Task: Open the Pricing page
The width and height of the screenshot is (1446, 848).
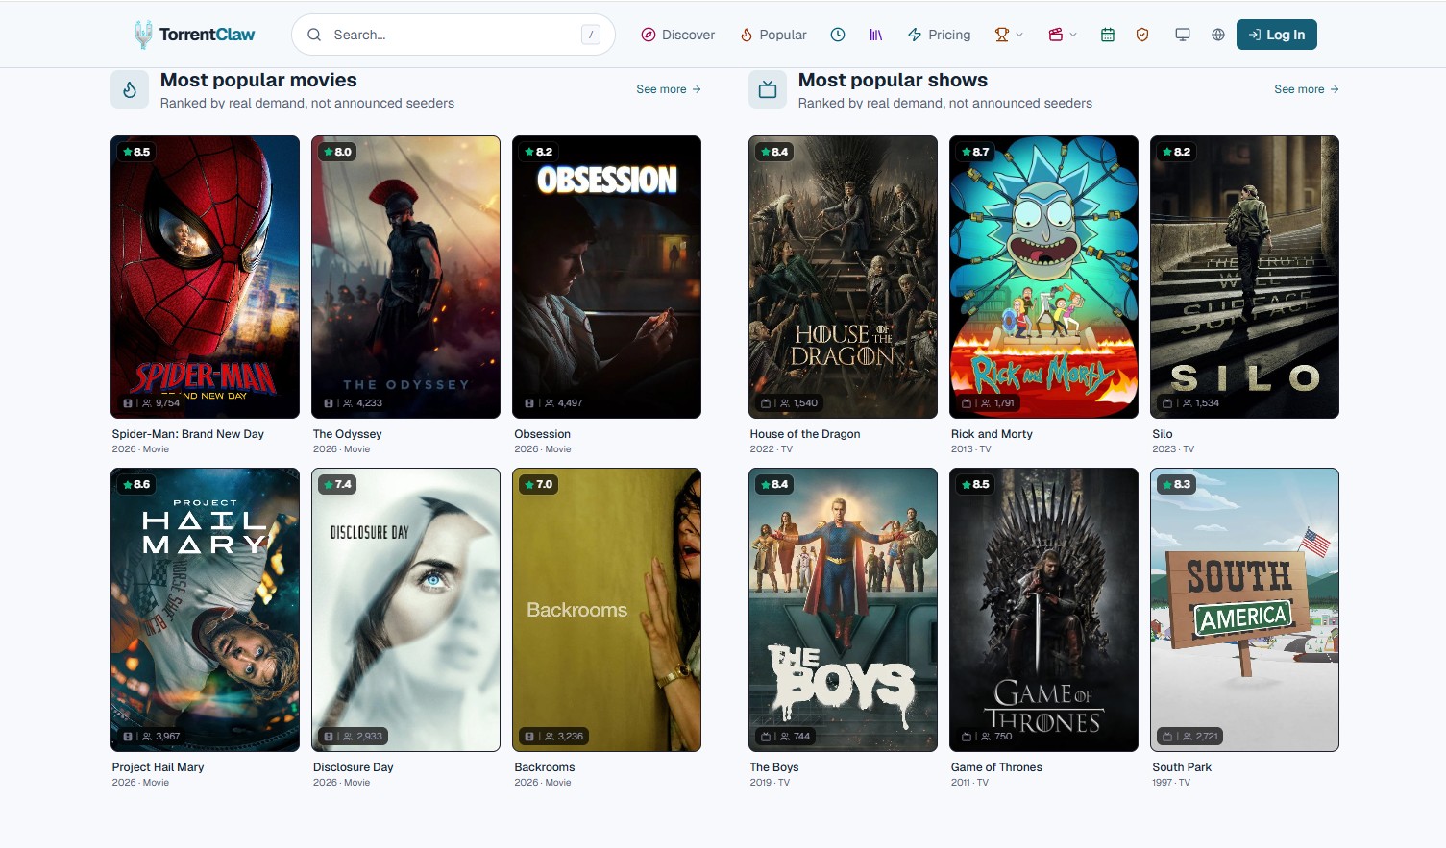Action: (940, 35)
